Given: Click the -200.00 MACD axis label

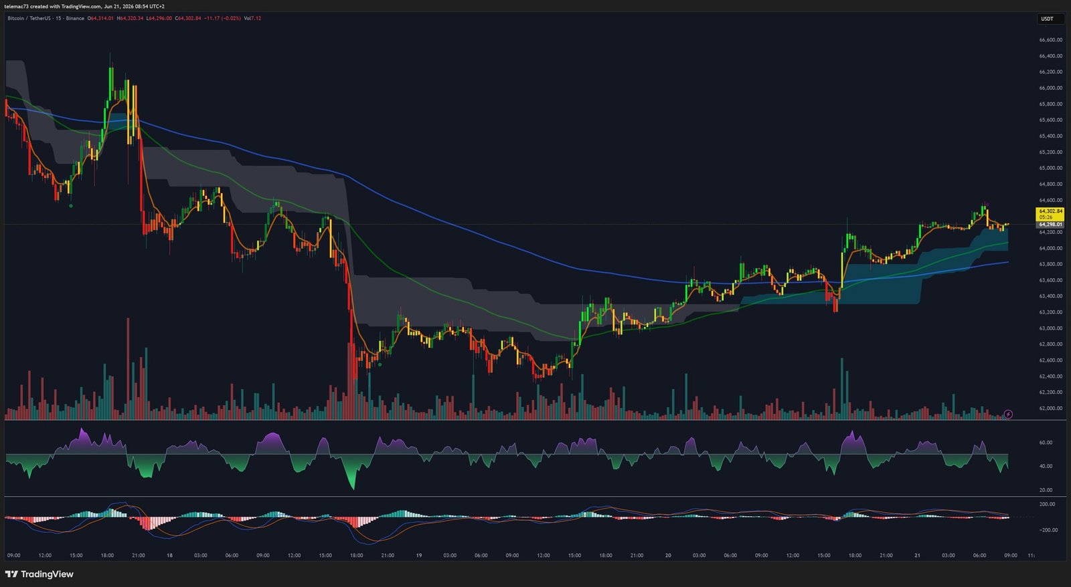Looking at the screenshot, I should pos(1048,530).
